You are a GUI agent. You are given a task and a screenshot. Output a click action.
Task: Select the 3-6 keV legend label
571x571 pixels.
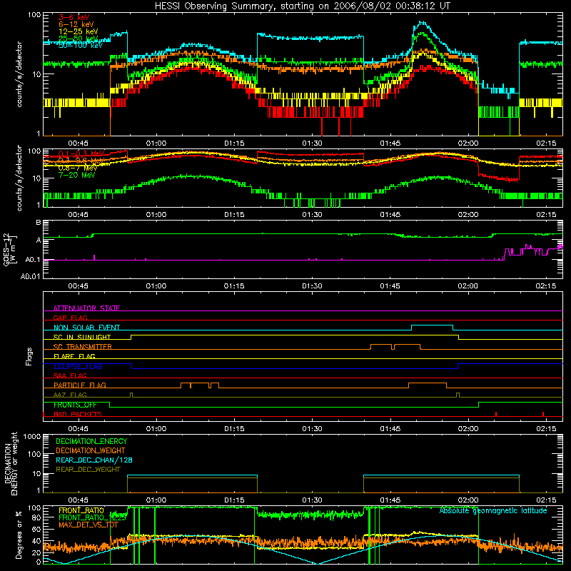74,17
